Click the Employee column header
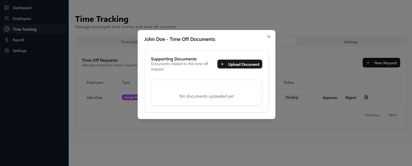The image size is (412, 166). tap(95, 82)
